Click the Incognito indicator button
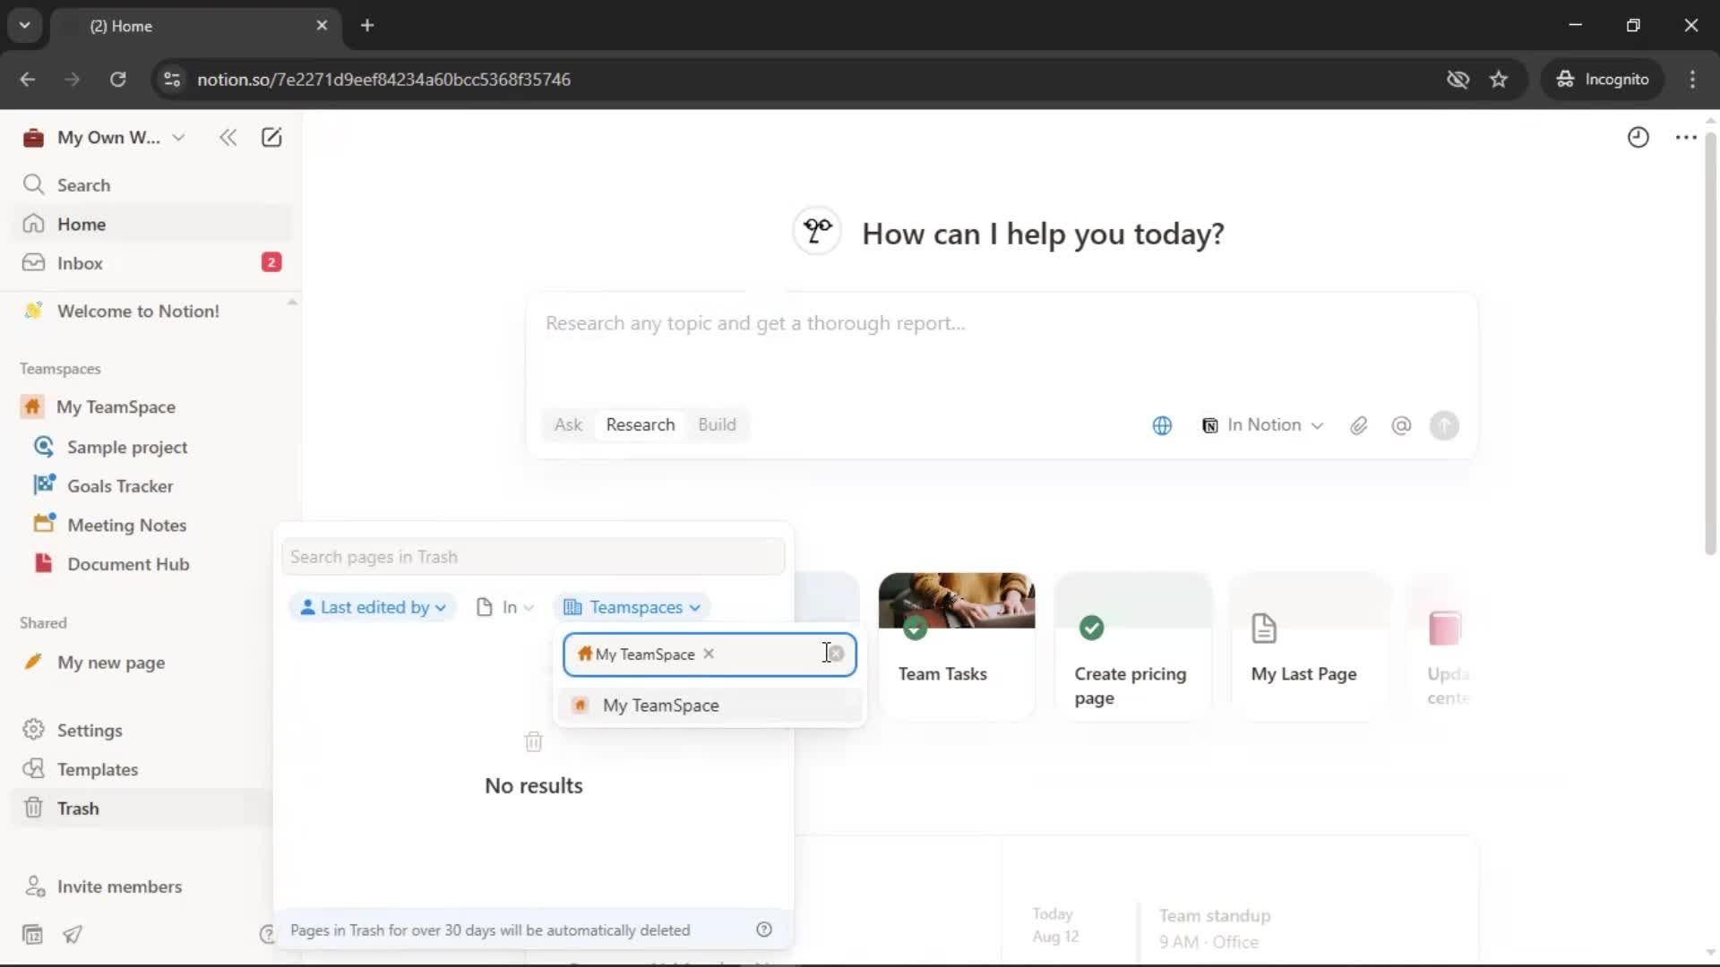This screenshot has width=1720, height=967. (1603, 79)
